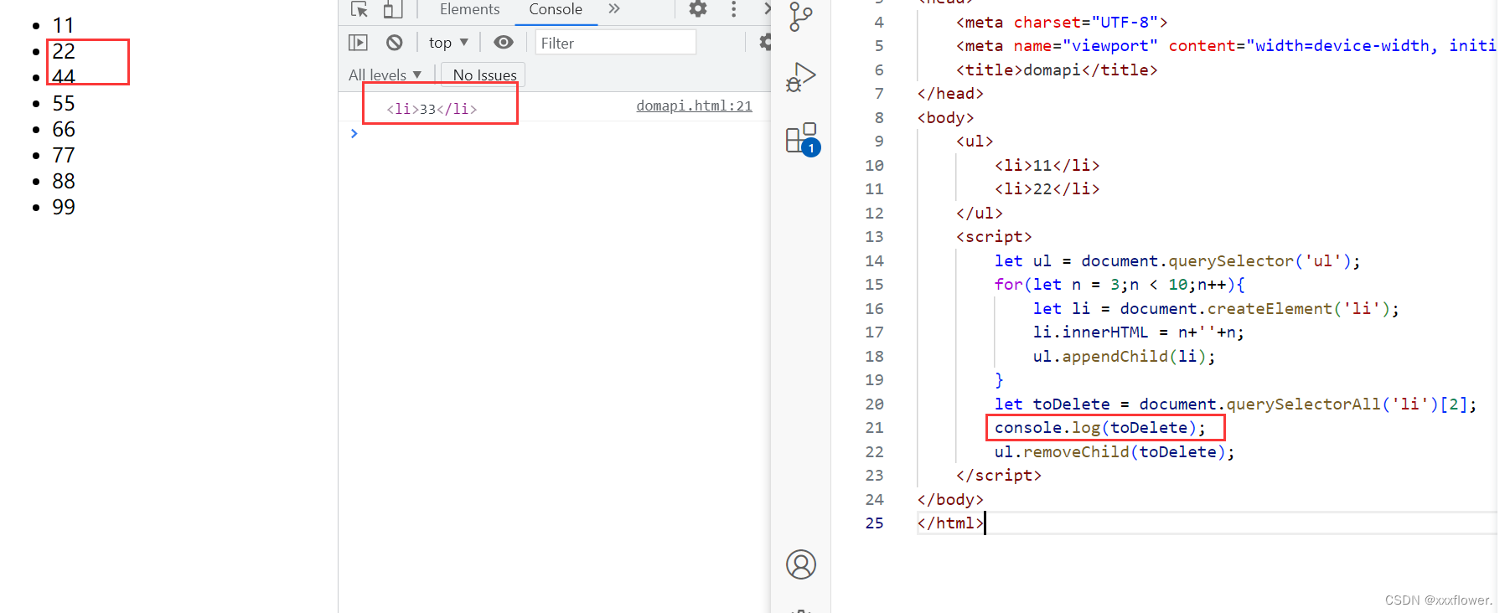Click the </head> closing tag line
The height and width of the screenshot is (613, 1505).
click(x=950, y=94)
